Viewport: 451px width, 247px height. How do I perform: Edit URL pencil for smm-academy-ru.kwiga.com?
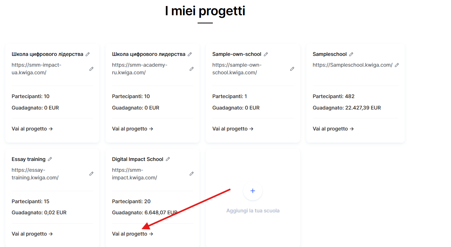[192, 69]
